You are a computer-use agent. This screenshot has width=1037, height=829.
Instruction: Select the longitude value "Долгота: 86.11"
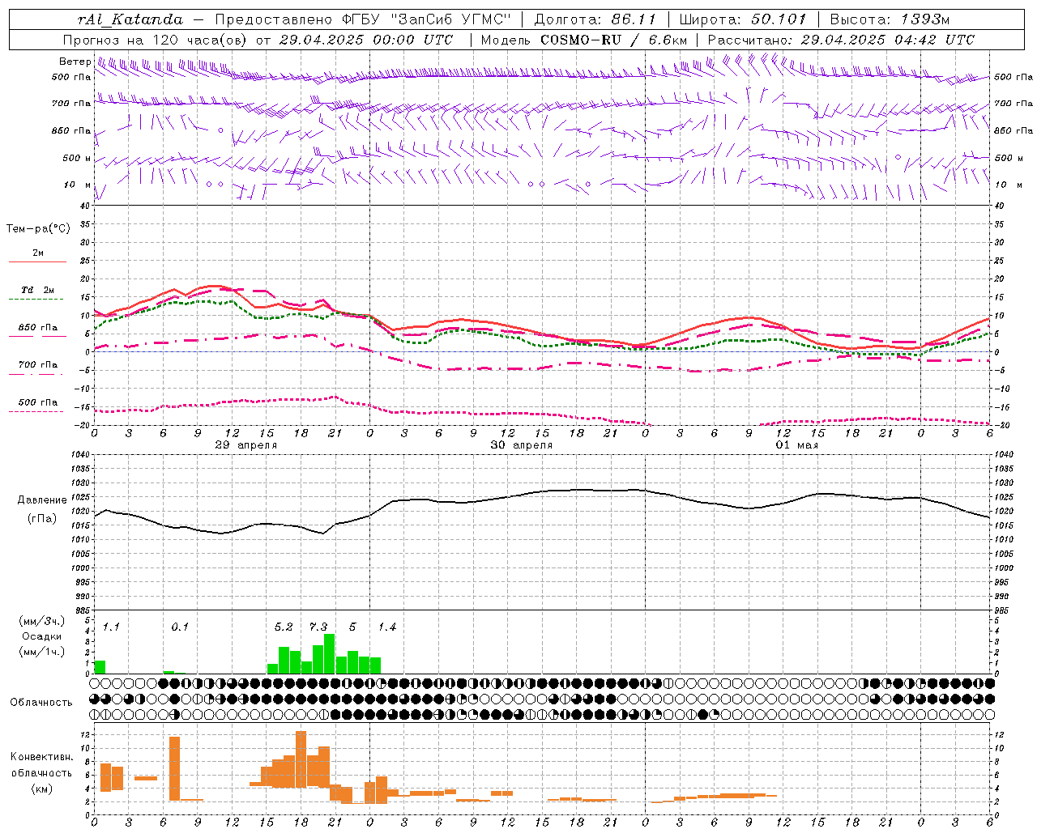[595, 19]
